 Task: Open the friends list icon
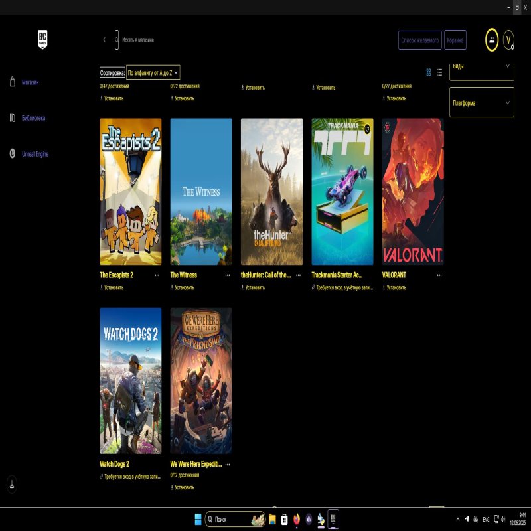[x=491, y=40]
